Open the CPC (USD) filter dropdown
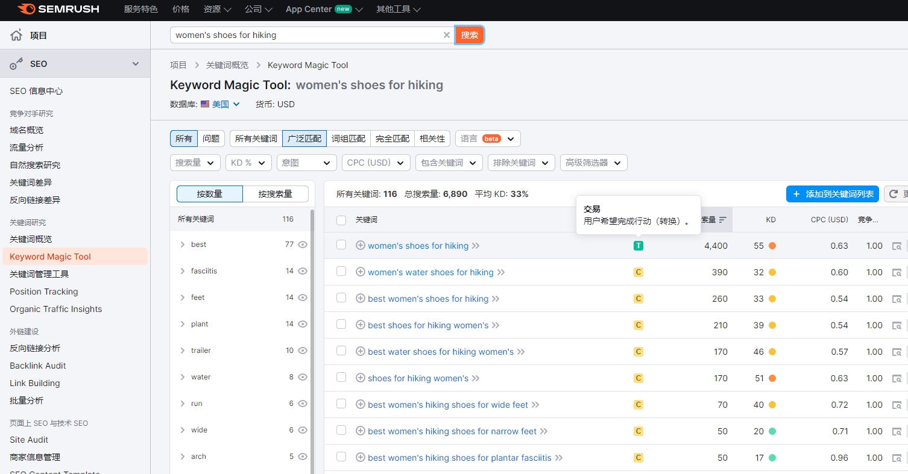This screenshot has width=908, height=474. 376,163
